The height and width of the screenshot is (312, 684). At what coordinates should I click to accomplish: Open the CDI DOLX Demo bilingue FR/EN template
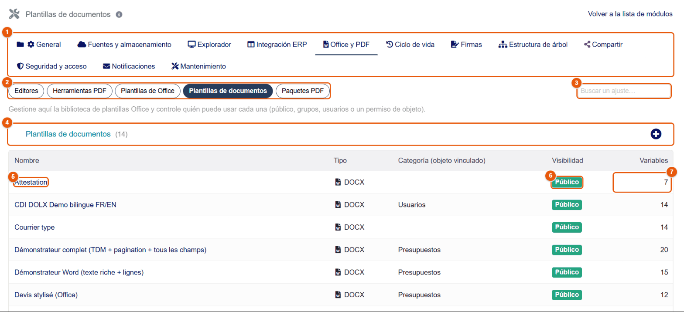tap(65, 205)
